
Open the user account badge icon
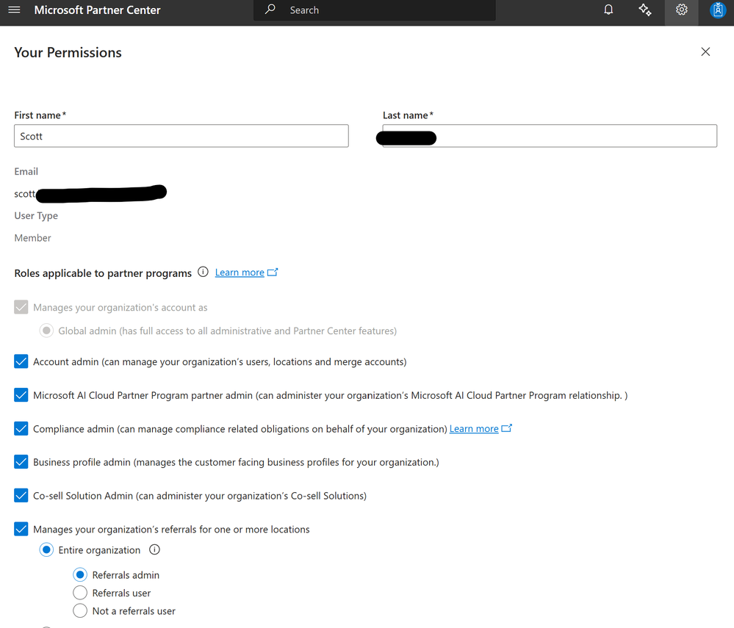point(718,10)
